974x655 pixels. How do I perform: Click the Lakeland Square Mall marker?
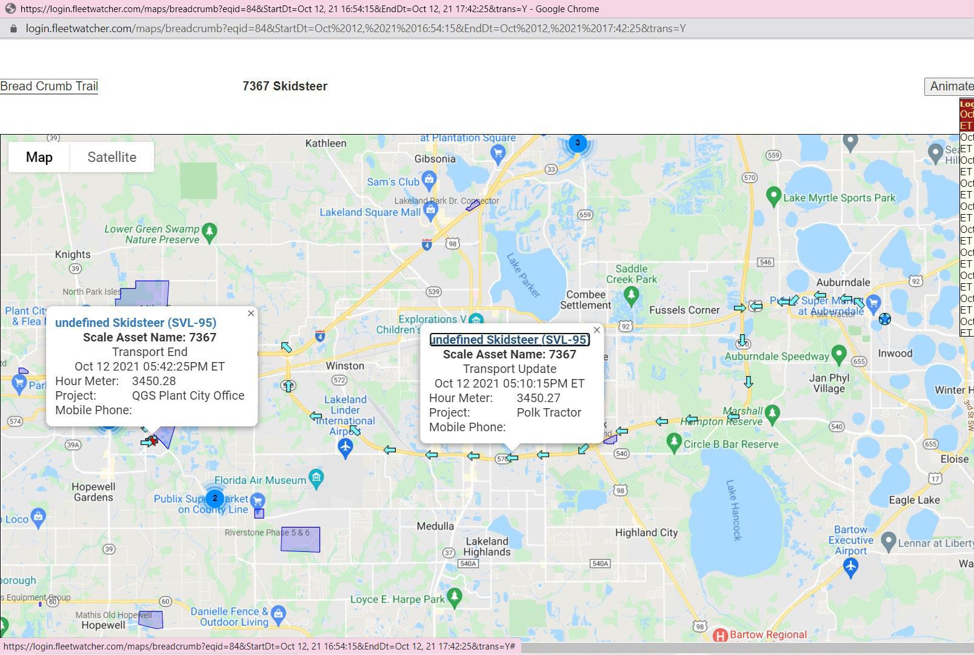[431, 210]
